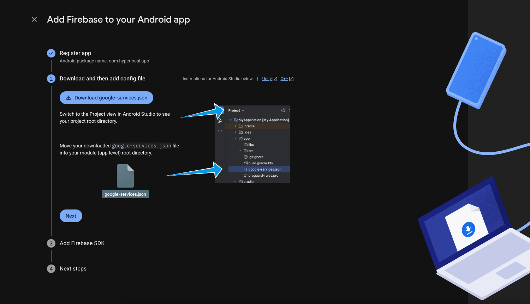Click the Android package name text
530x304 pixels.
104,61
